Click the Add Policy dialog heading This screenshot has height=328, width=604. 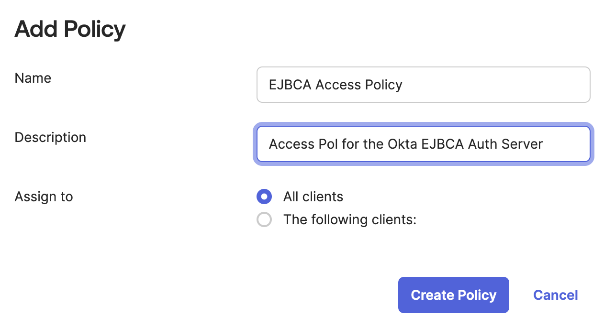[x=70, y=30]
